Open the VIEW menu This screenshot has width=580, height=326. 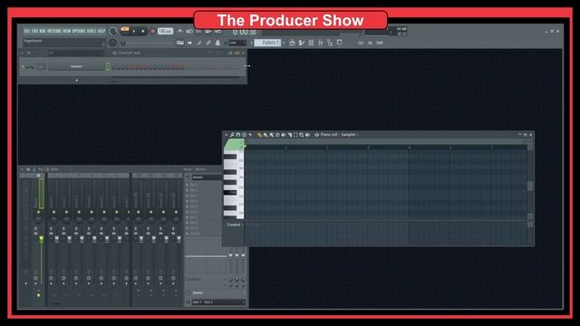click(x=66, y=32)
